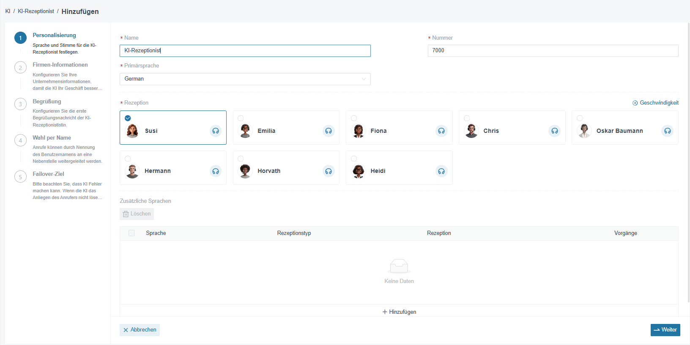Select the Susi receptionist radio button
This screenshot has width=690, height=345.
point(128,118)
